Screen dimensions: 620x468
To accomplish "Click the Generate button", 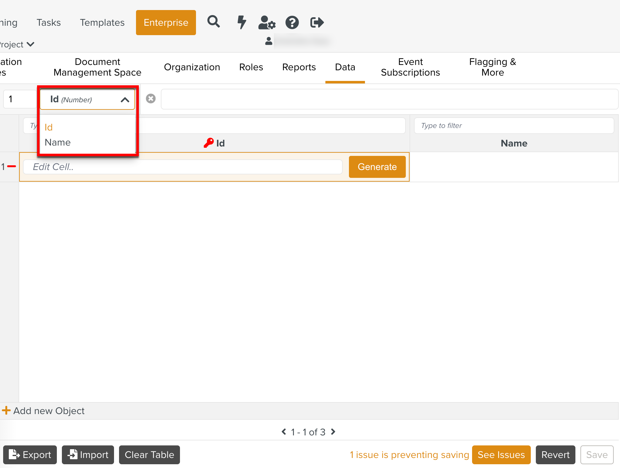I will click(x=377, y=167).
